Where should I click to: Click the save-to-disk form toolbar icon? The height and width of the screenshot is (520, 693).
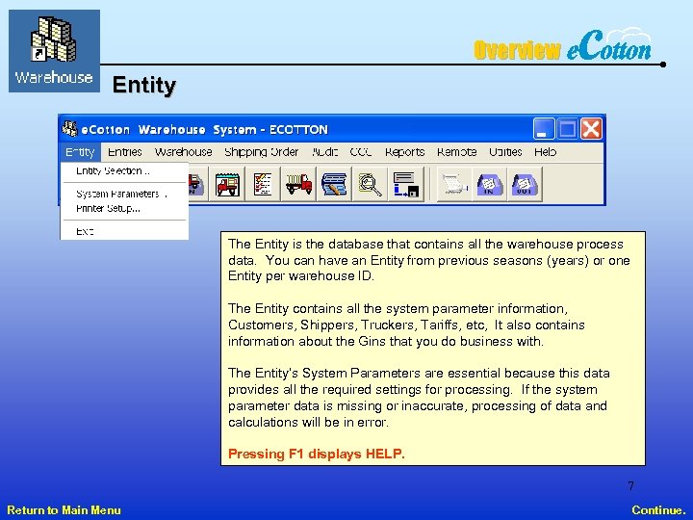tap(406, 184)
